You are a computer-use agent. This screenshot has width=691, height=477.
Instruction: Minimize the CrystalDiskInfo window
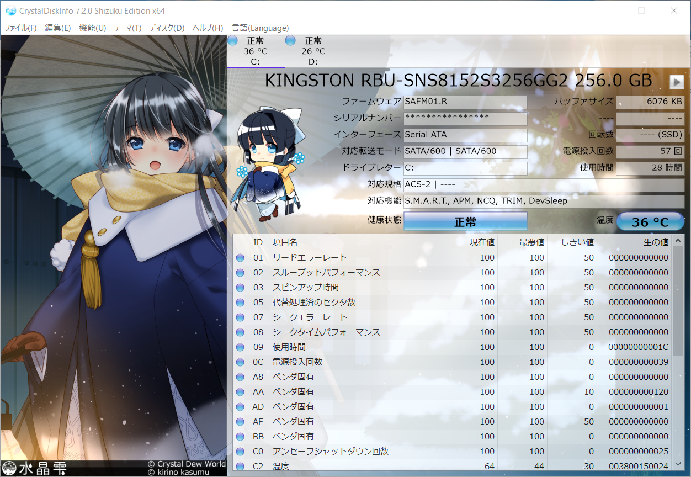609,10
